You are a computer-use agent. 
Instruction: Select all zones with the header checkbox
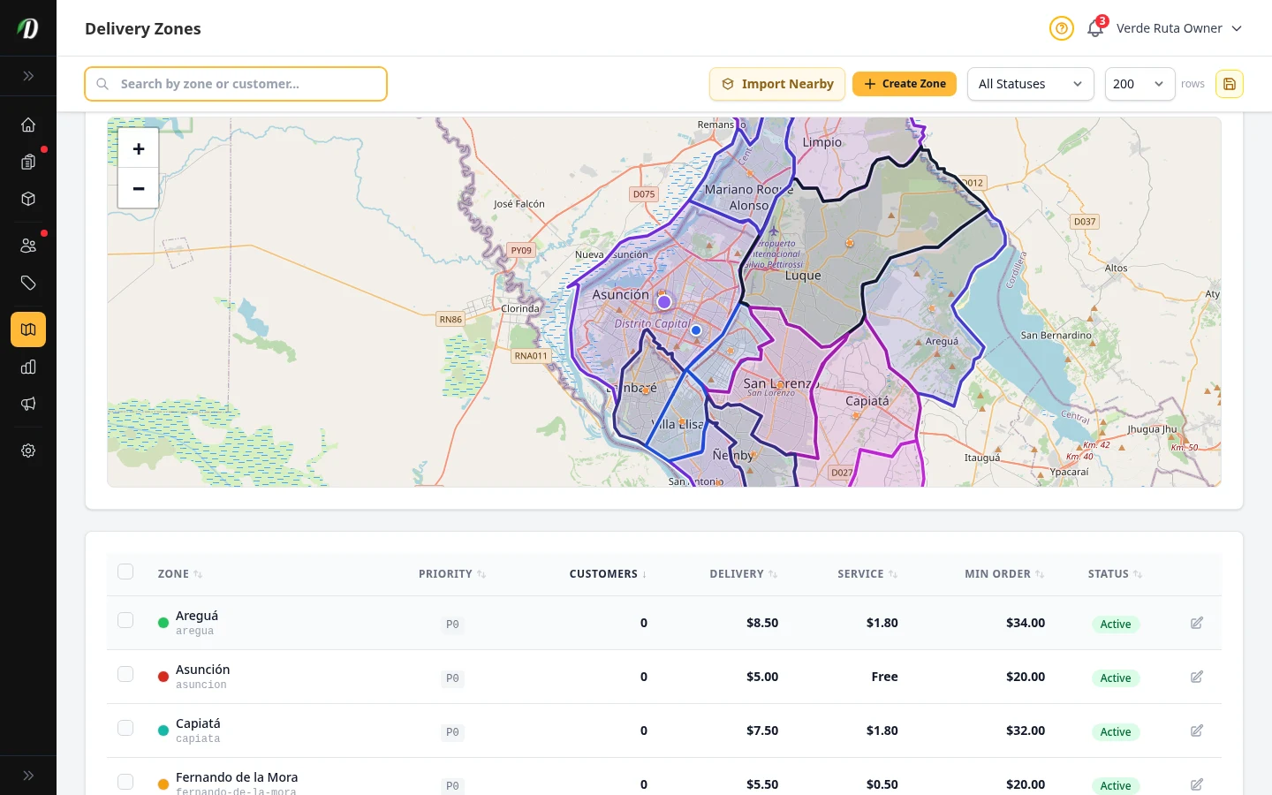pos(125,572)
